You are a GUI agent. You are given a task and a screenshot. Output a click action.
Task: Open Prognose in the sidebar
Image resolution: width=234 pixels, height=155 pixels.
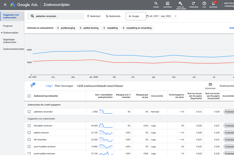pos(8,26)
